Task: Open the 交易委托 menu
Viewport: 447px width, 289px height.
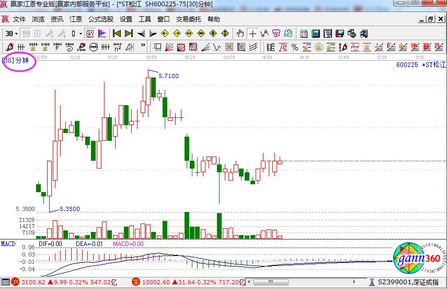Action: pos(188,19)
